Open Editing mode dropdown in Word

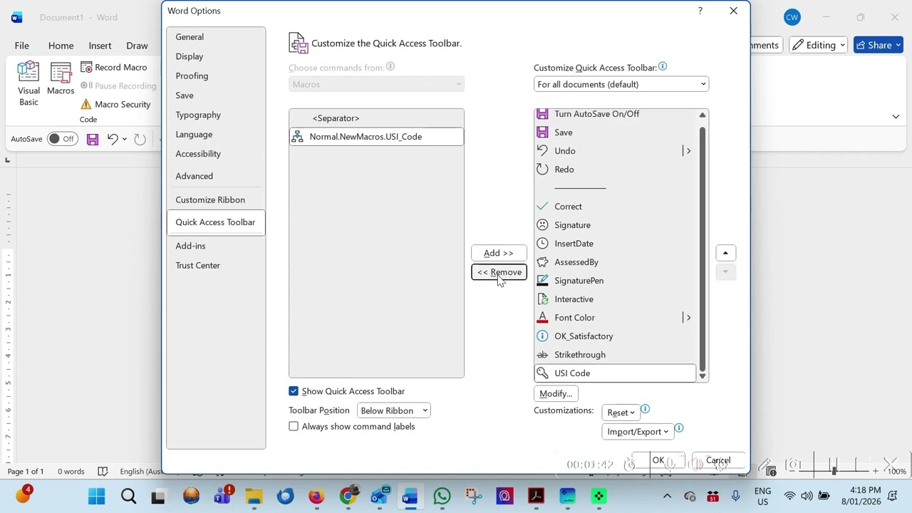pos(818,45)
